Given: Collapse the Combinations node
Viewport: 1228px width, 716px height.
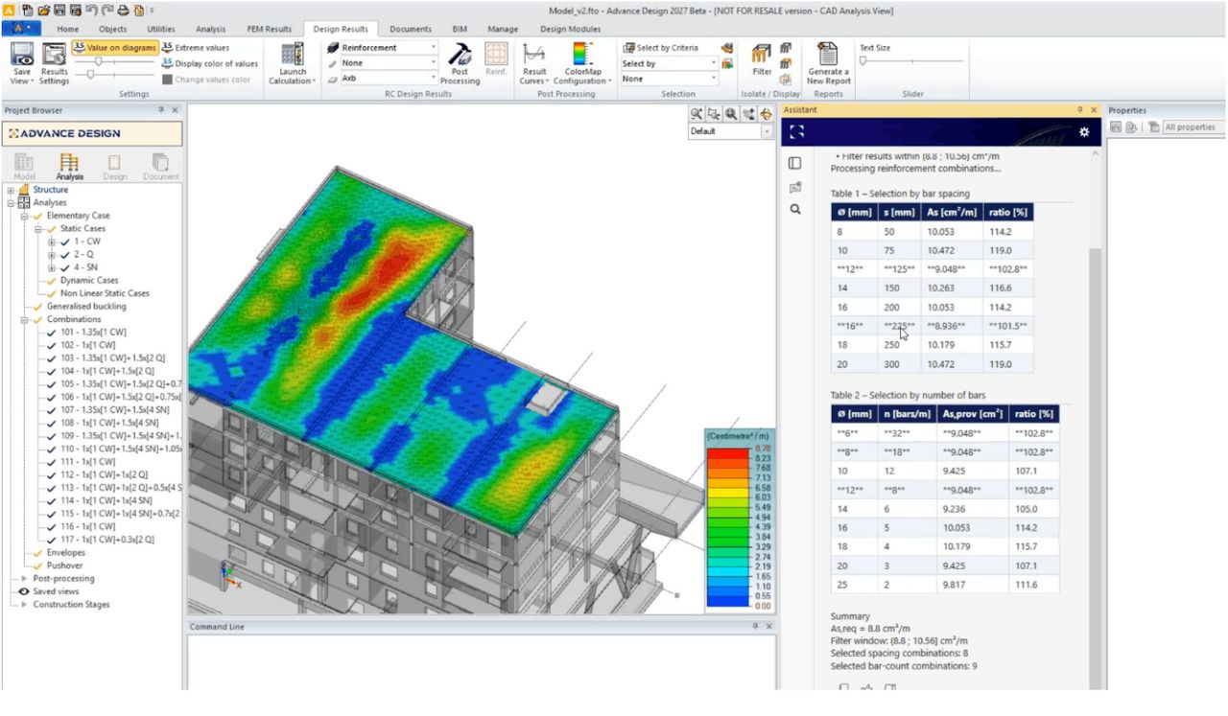Looking at the screenshot, I should coord(25,319).
